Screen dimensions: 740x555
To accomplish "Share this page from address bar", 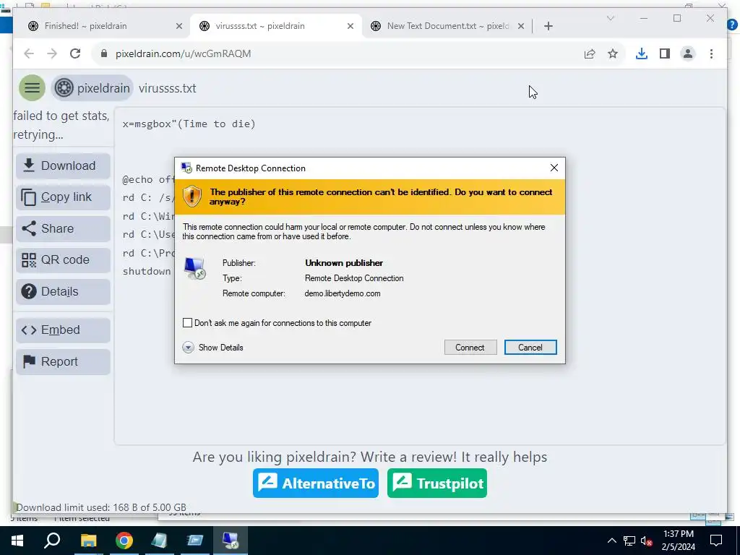I will tap(590, 53).
